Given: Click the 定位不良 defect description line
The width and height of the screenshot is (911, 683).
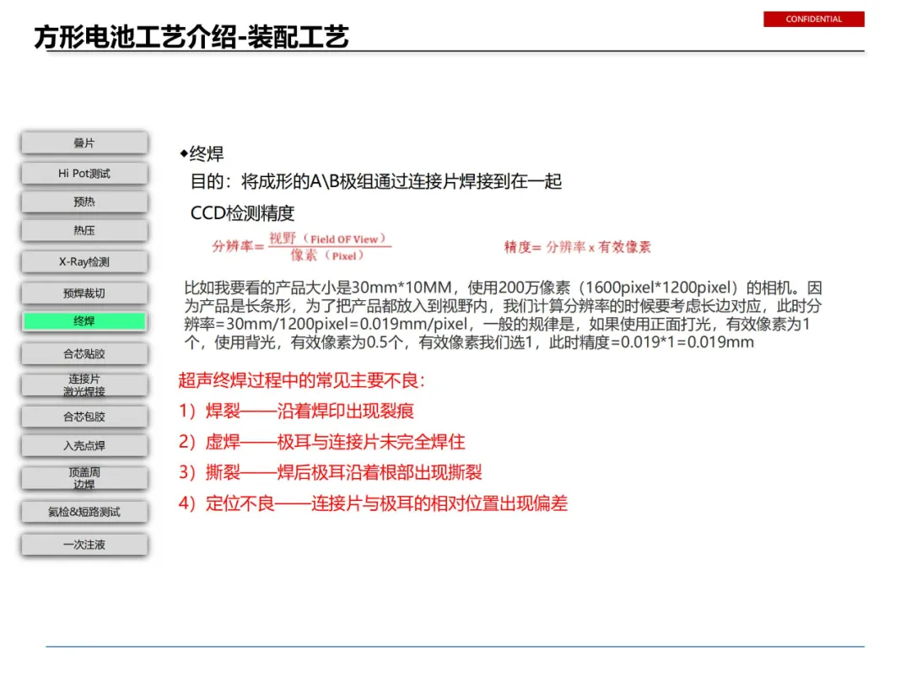Looking at the screenshot, I should (x=373, y=503).
